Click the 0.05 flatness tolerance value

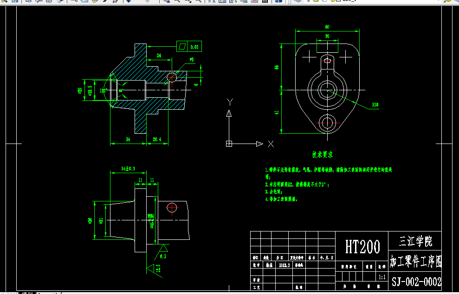pyautogui.click(x=194, y=47)
